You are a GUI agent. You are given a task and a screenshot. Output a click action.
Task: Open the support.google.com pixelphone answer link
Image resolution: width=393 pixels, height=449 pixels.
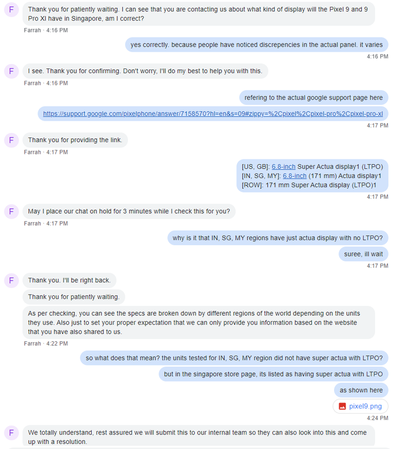pyautogui.click(x=213, y=114)
